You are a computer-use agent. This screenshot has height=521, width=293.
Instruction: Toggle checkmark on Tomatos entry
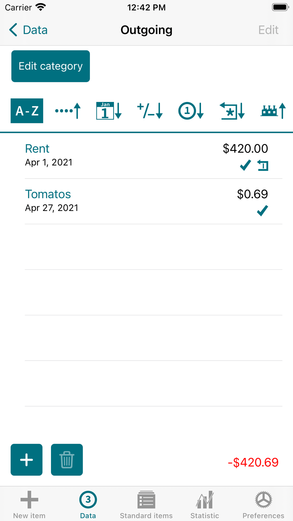click(262, 211)
